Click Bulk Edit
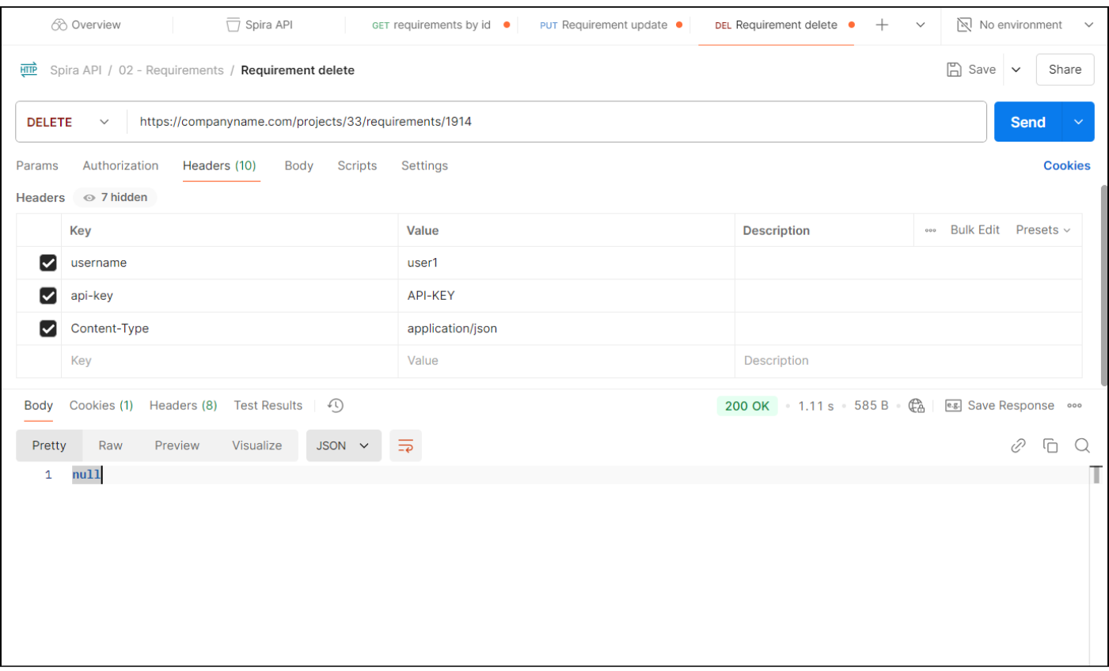 [974, 229]
